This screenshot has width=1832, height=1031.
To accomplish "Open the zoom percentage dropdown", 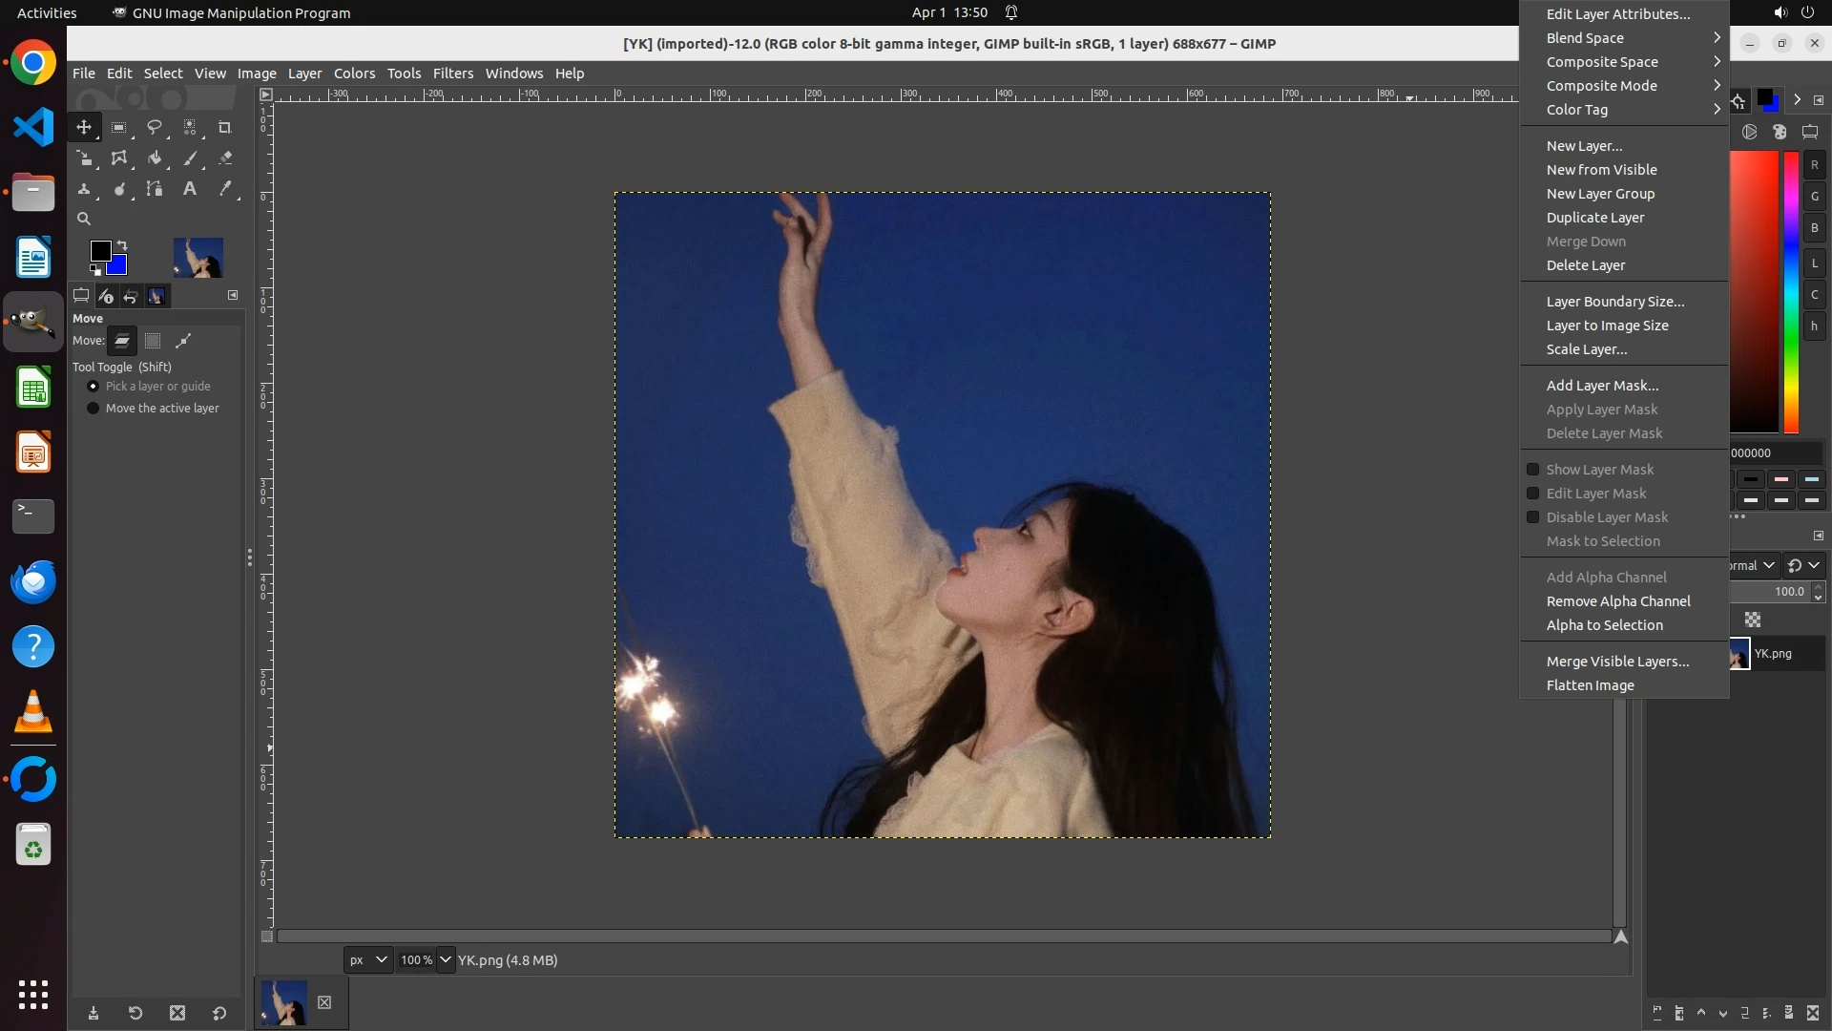I will point(446,960).
